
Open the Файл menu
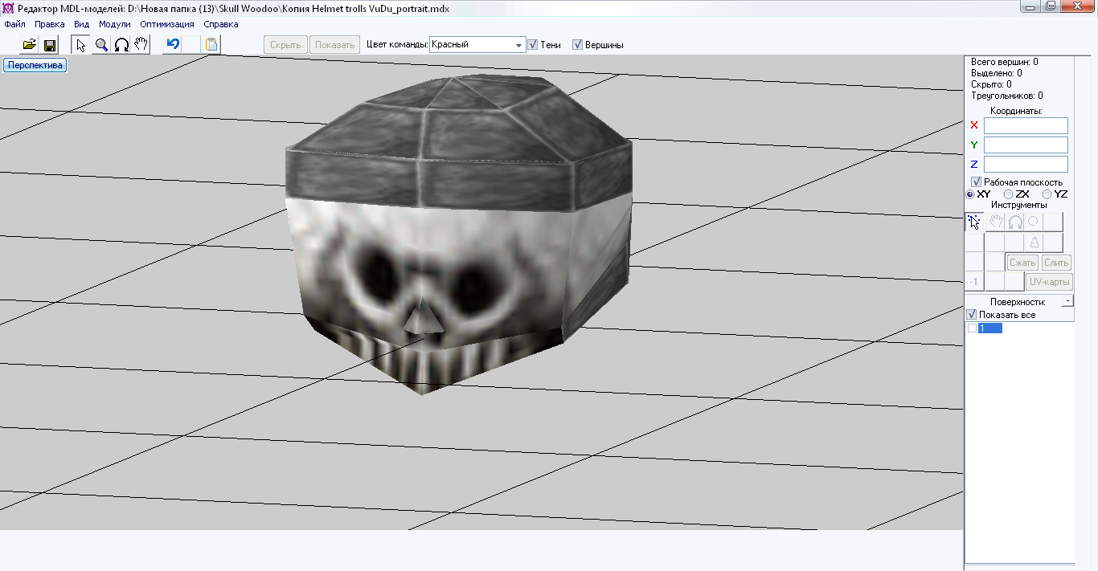pyautogui.click(x=14, y=24)
